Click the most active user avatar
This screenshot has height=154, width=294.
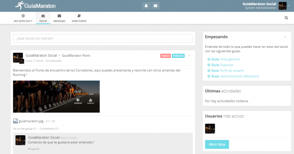click(x=210, y=129)
